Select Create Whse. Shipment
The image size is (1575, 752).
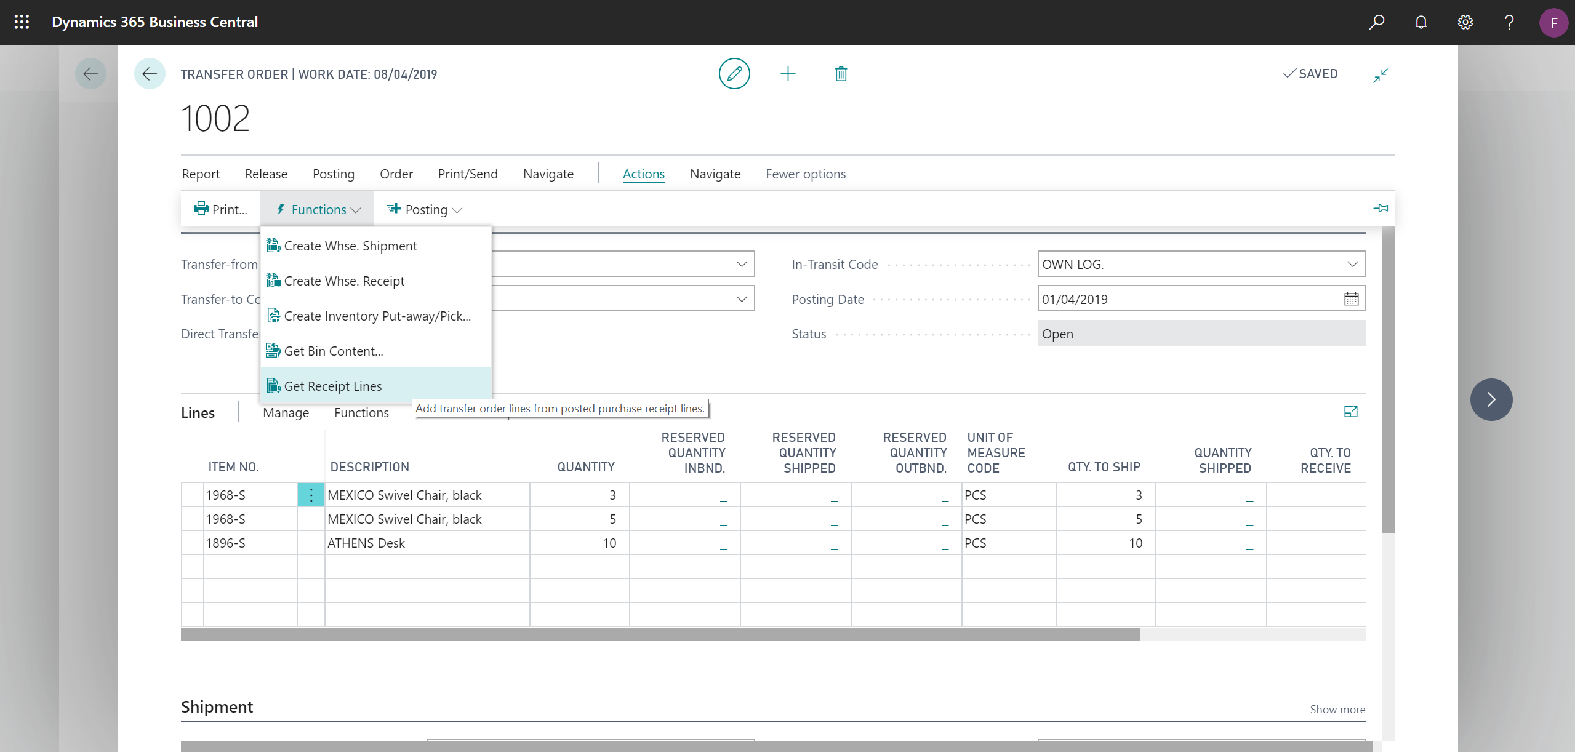[x=351, y=246]
